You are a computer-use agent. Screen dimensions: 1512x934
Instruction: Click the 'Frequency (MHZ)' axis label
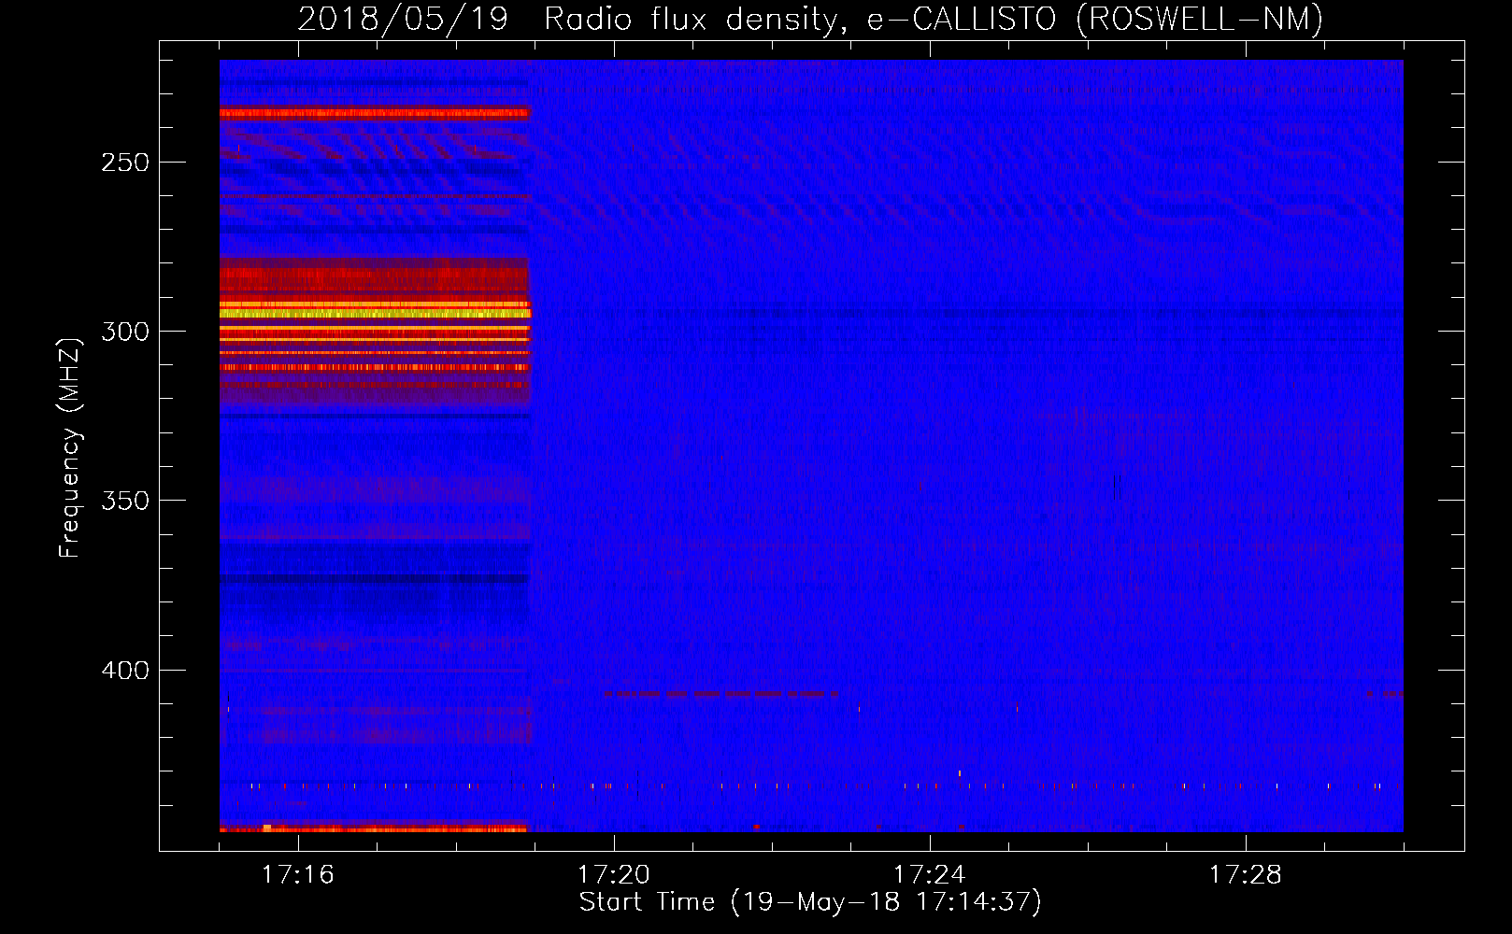pos(70,447)
